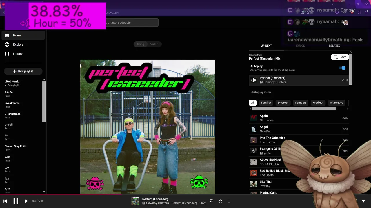Create a New playlist
Viewport: 371px width, 208px height.
[23, 71]
